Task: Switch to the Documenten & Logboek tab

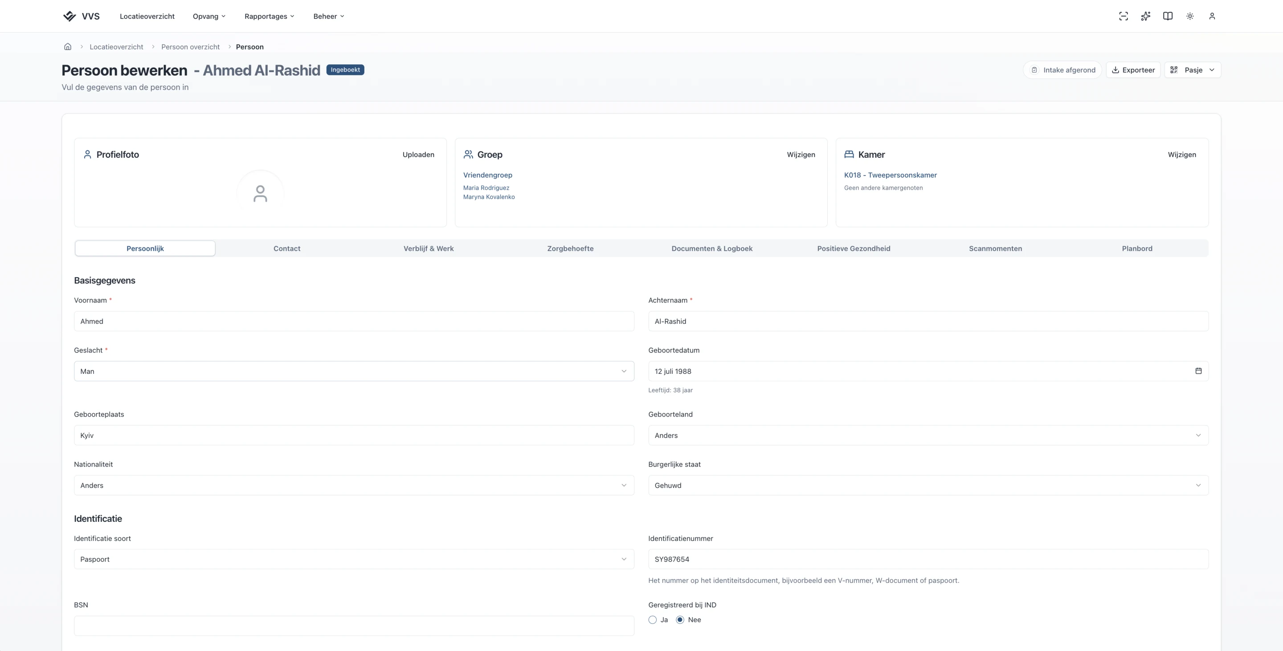Action: tap(712, 249)
